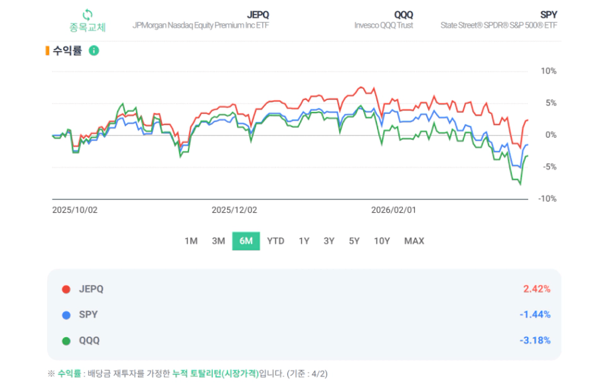Open the QQQ Invesco Trust header
590x387 pixels.
[x=404, y=15]
